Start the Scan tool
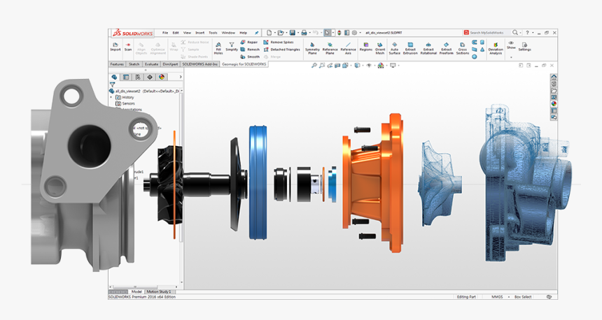 [128, 47]
